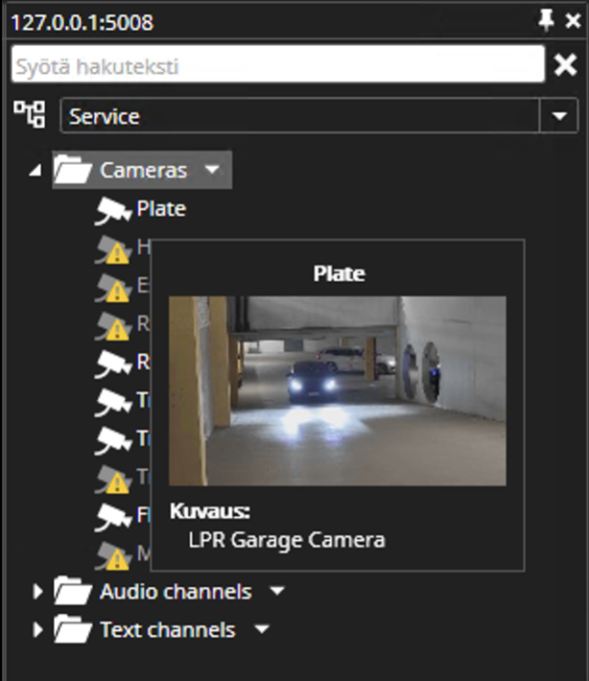The height and width of the screenshot is (681, 589).
Task: Collapse the Cameras folder triangle
Action: pos(35,171)
